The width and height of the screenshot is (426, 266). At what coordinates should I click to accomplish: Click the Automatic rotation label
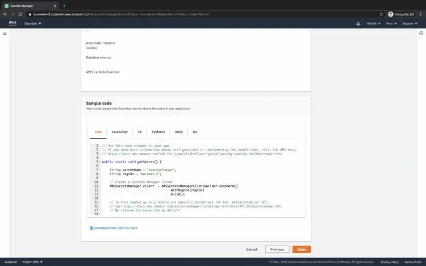pyautogui.click(x=100, y=43)
